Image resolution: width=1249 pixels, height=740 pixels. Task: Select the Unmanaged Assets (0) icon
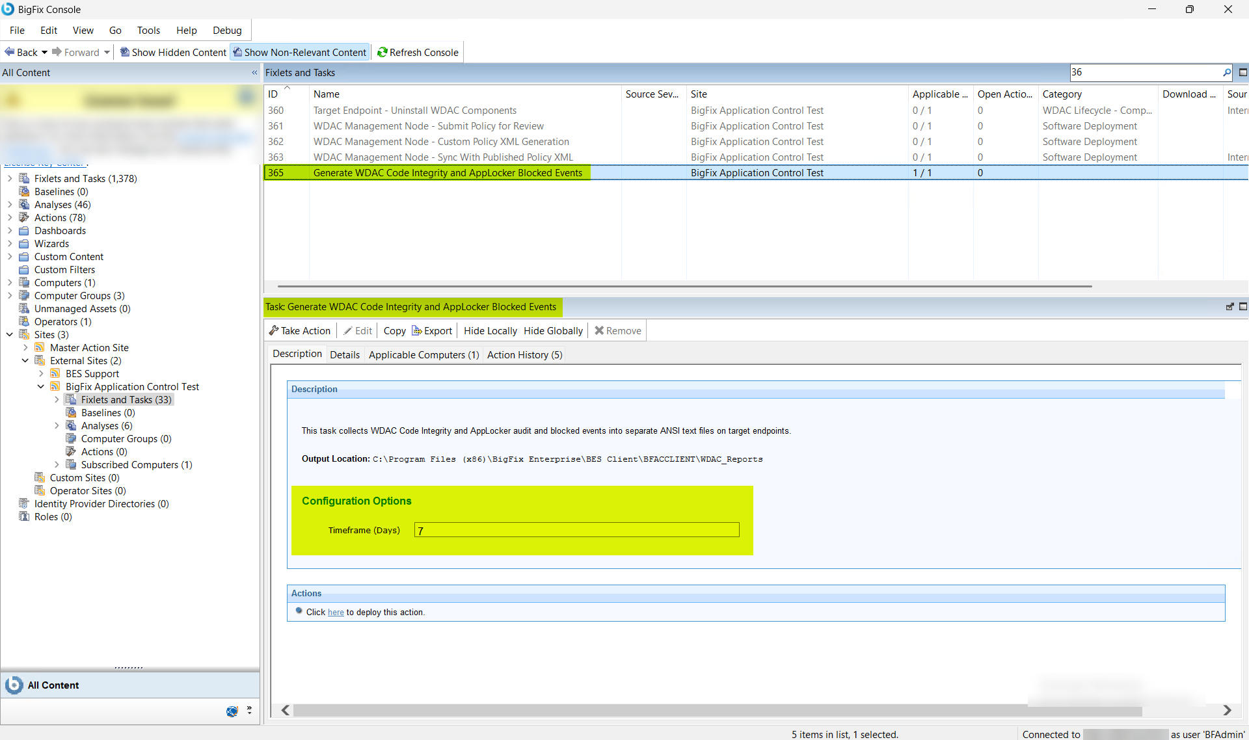tap(24, 308)
